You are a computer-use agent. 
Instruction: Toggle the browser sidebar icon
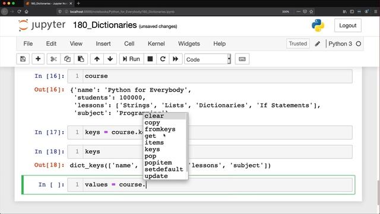(x=352, y=11)
